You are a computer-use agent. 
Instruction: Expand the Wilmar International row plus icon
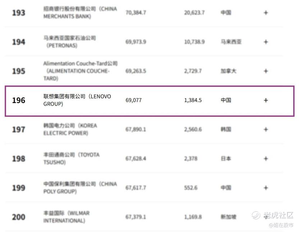[x=266, y=217]
